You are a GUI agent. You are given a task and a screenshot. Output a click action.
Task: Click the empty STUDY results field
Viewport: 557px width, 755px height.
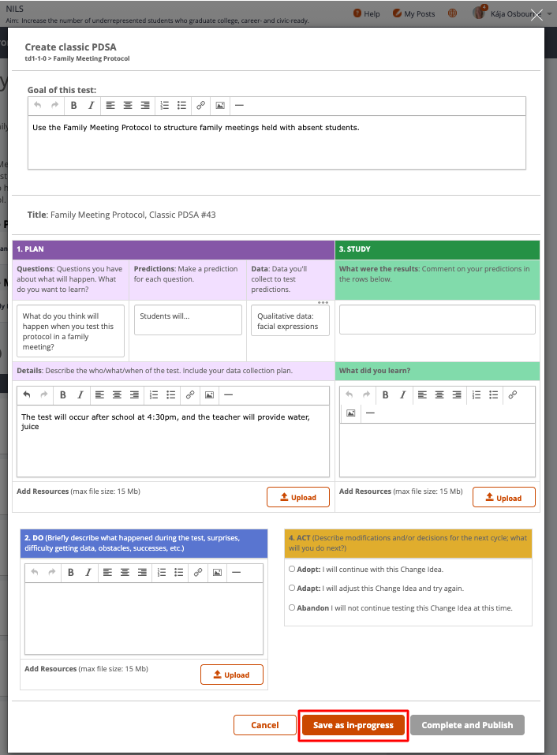coord(437,320)
